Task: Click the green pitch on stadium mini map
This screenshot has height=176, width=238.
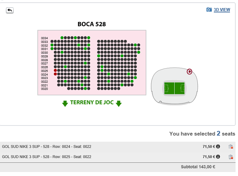Action: 174,88
